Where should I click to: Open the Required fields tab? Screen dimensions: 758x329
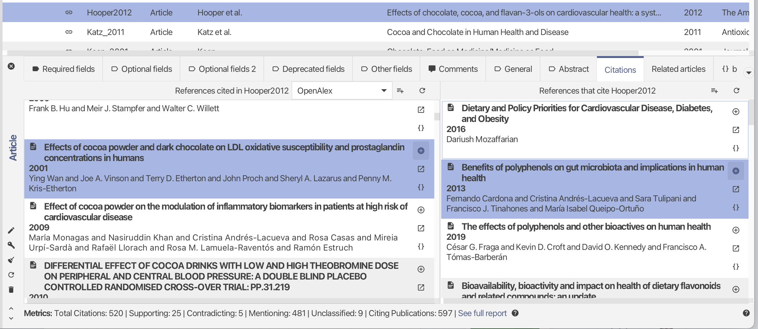63,69
